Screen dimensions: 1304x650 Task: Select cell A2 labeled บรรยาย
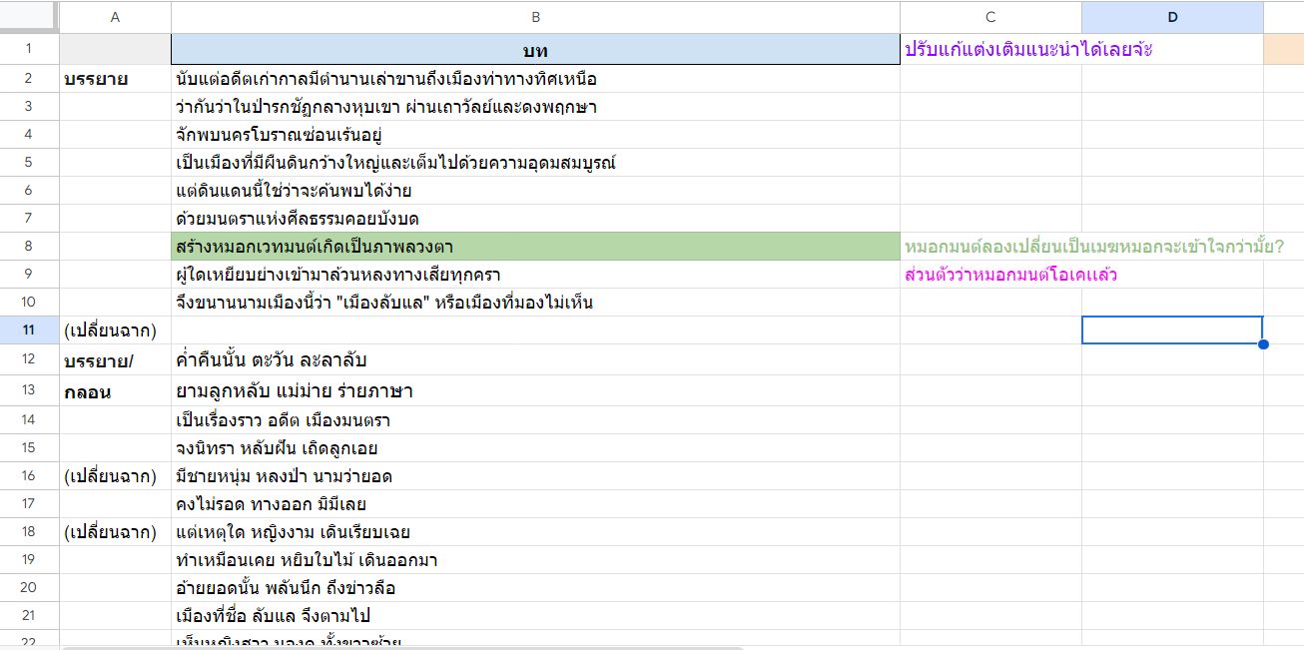96,79
